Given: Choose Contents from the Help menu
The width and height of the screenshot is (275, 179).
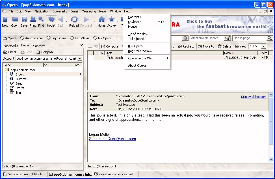Looking at the screenshot, I should click(147, 17).
